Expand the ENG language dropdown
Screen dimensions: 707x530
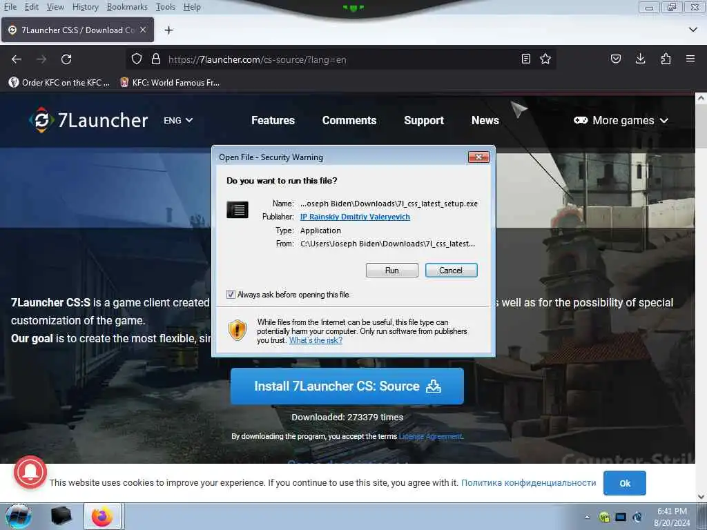pyautogui.click(x=178, y=120)
